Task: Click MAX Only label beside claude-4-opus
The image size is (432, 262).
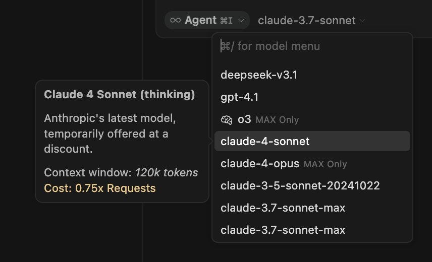Action: tap(325, 164)
